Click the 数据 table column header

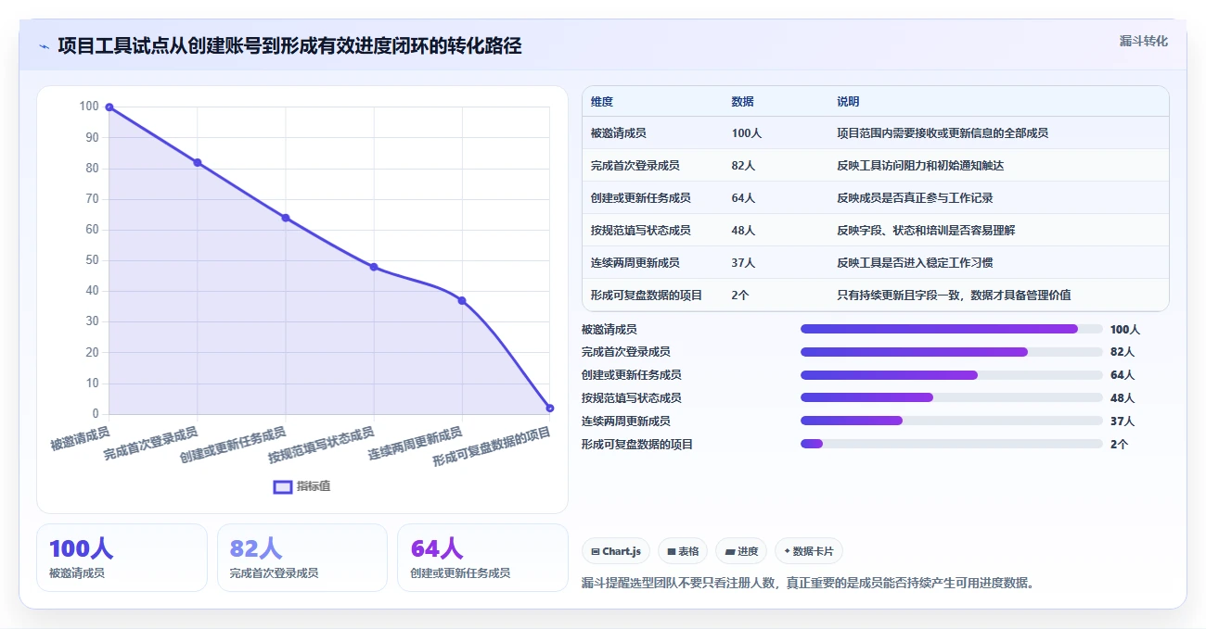(742, 102)
